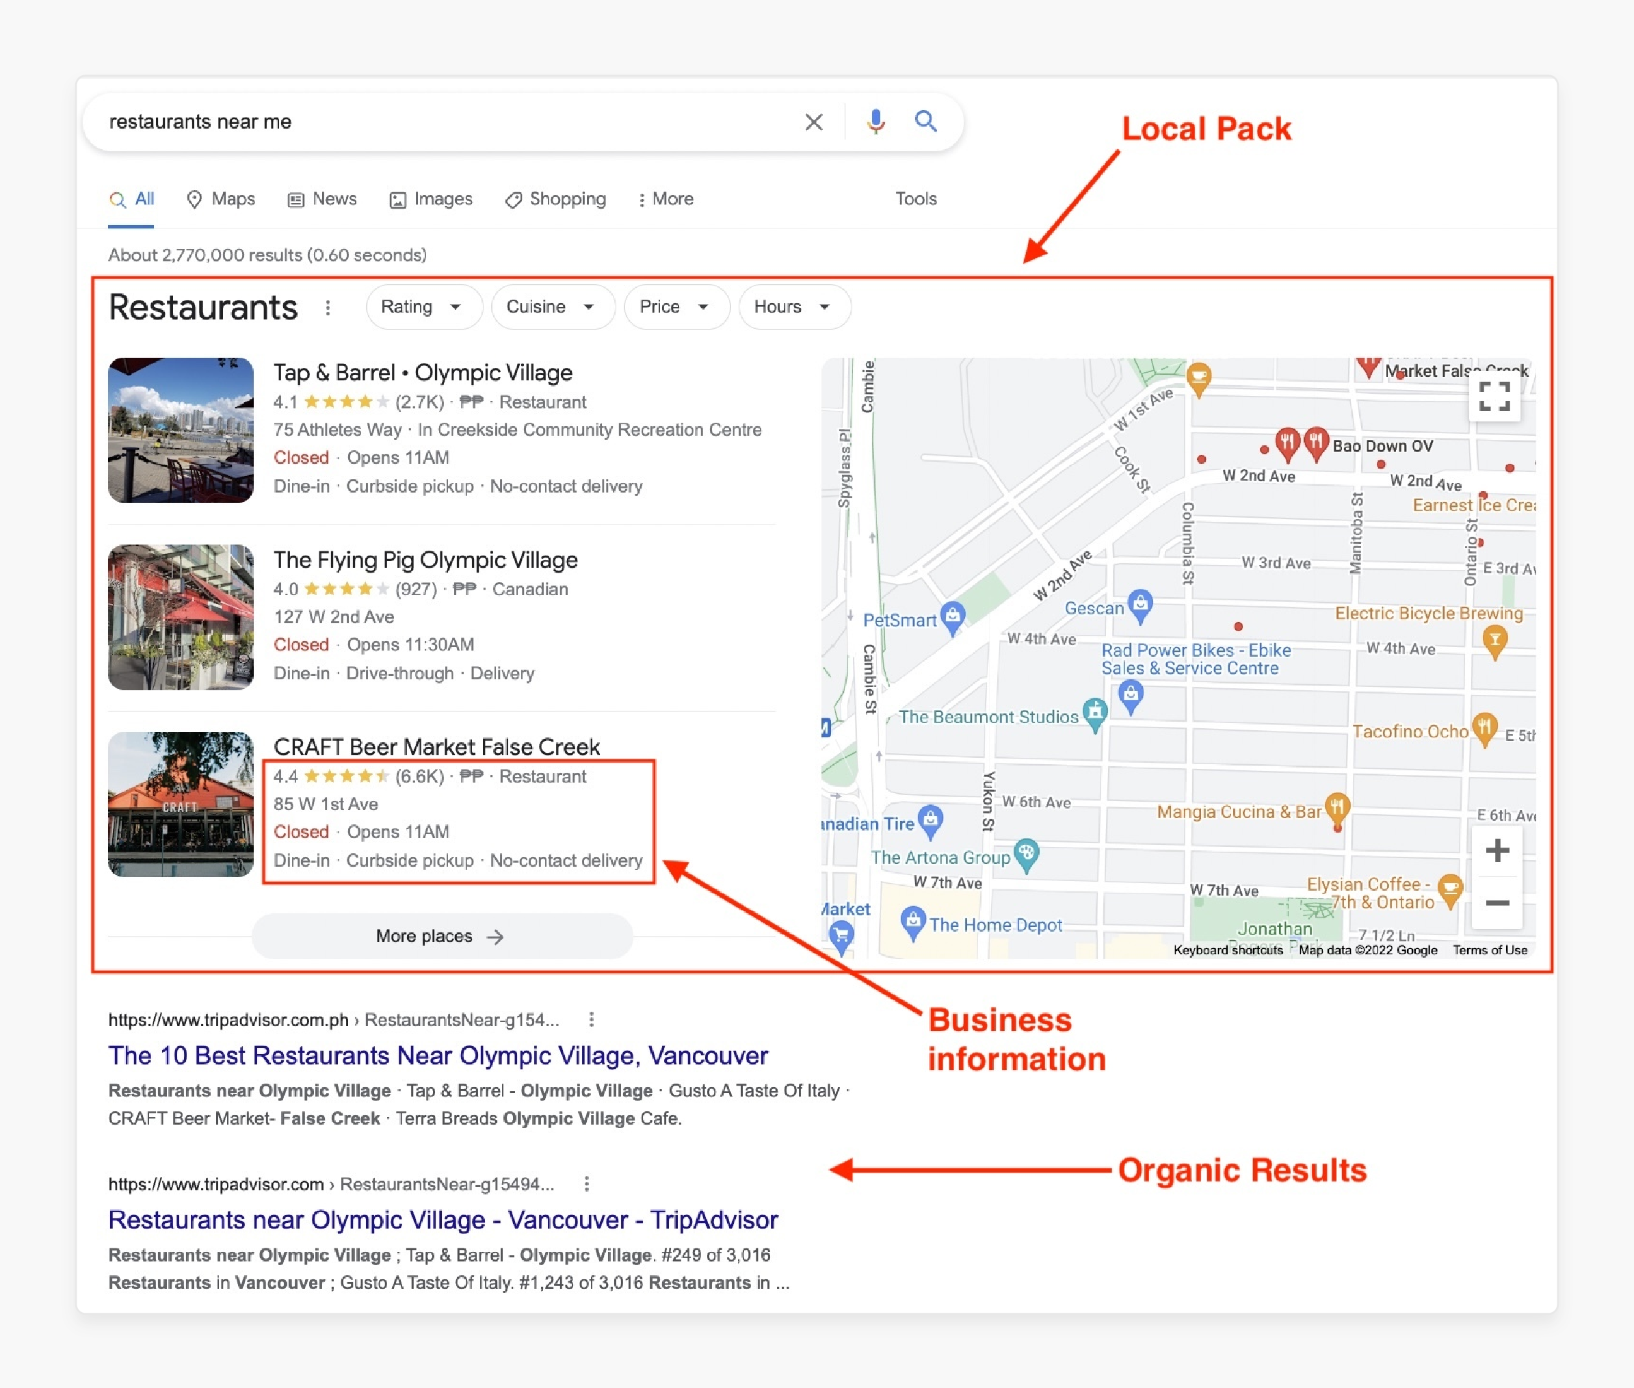Expand the map to fullscreen
Image resolution: width=1634 pixels, height=1388 pixels.
(1494, 396)
